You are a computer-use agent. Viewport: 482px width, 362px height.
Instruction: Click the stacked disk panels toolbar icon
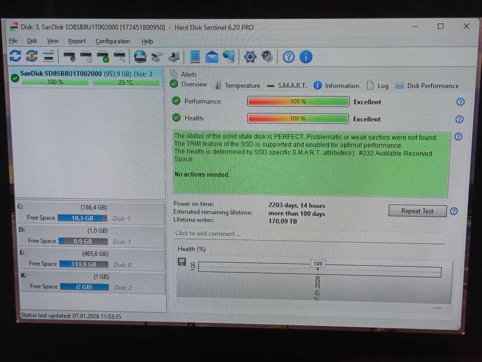pos(49,57)
